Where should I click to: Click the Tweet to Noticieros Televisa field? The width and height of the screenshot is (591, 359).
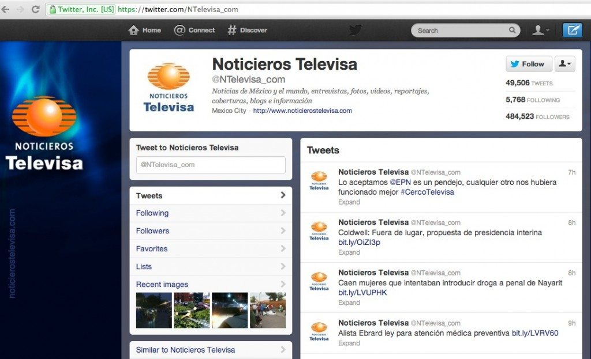(211, 165)
